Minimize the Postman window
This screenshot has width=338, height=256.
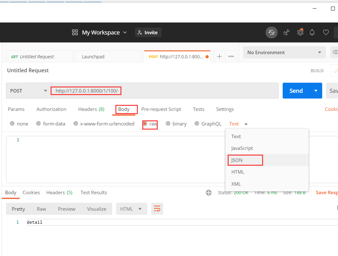tap(315, 9)
